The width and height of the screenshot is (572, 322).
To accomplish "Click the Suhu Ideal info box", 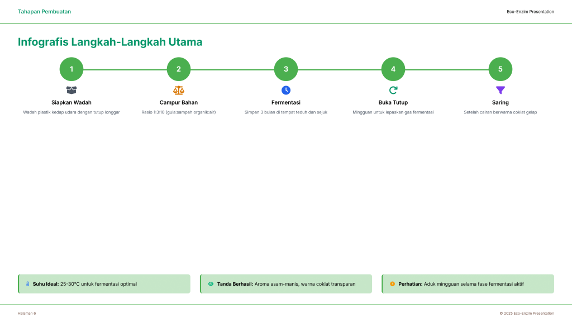I will click(104, 284).
